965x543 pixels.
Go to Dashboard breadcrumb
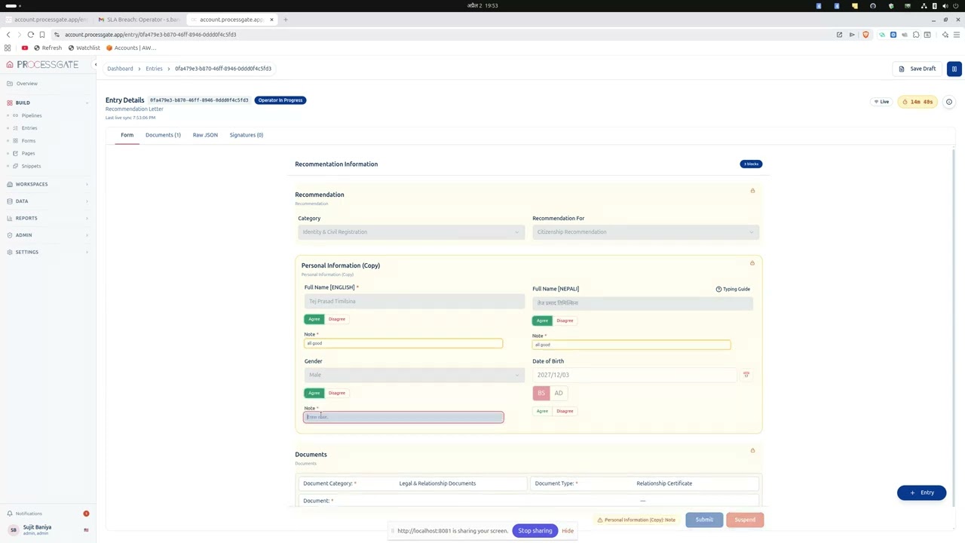(120, 69)
